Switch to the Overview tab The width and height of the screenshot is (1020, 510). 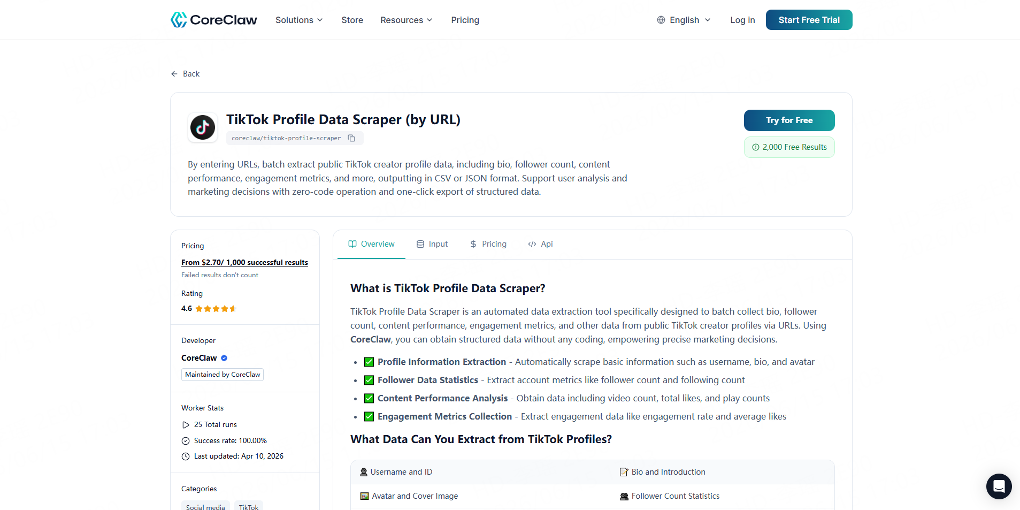pyautogui.click(x=371, y=244)
